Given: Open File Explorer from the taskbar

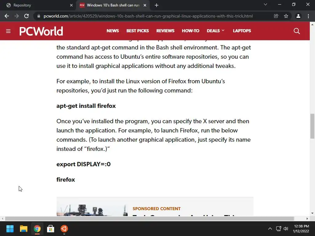Looking at the screenshot, I should tap(23, 229).
